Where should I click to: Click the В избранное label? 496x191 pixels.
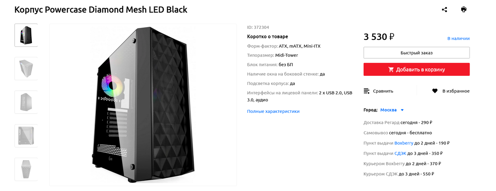pyautogui.click(x=456, y=91)
